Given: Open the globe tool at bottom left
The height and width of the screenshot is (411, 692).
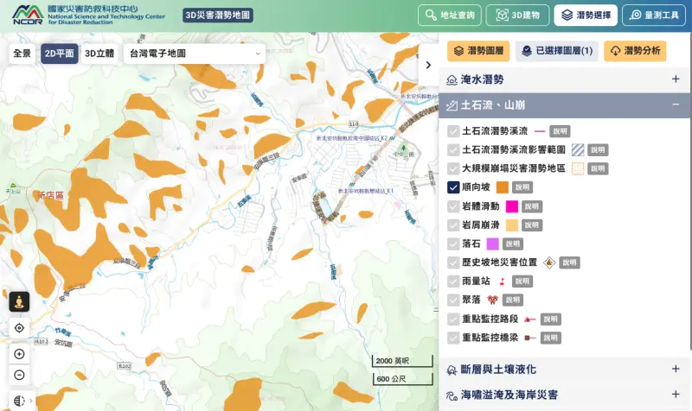Looking at the screenshot, I should pyautogui.click(x=19, y=401).
